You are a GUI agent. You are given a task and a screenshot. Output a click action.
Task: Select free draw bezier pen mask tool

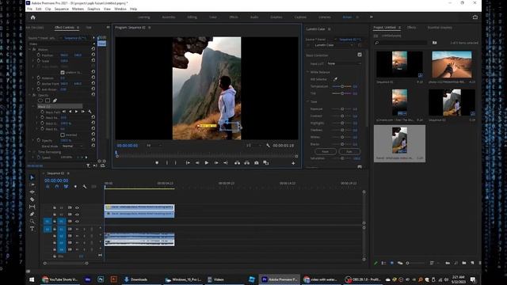pos(55,101)
